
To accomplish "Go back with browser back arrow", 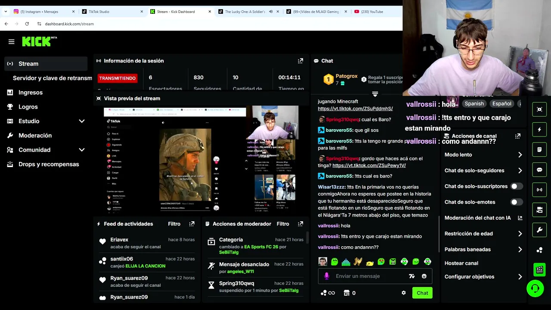I will [6, 24].
